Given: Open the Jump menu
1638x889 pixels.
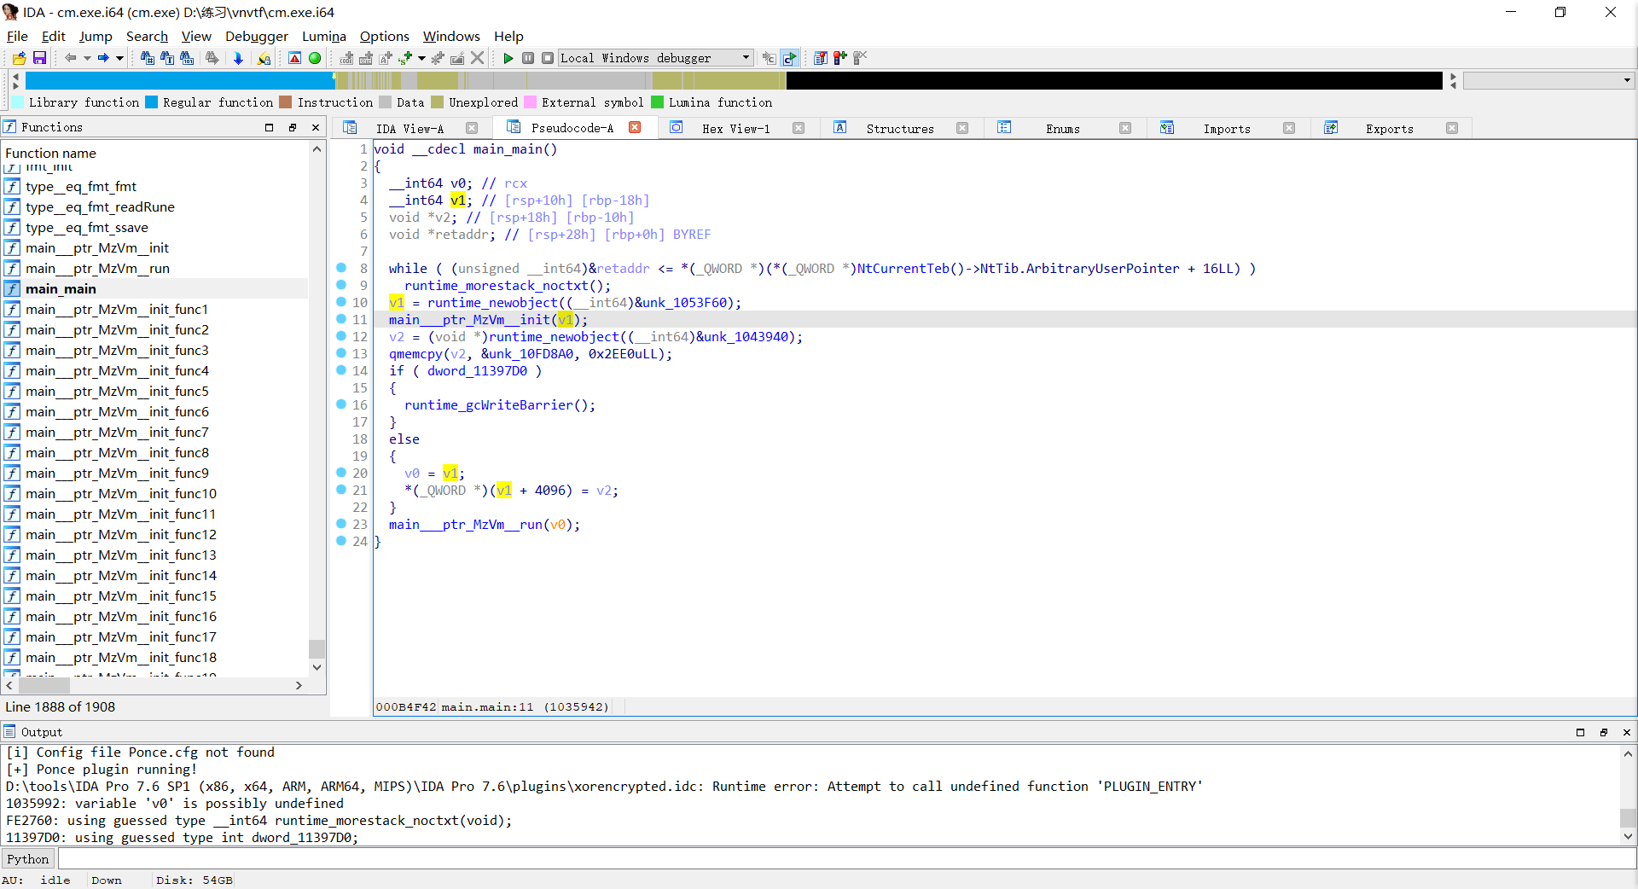Looking at the screenshot, I should pyautogui.click(x=96, y=36).
